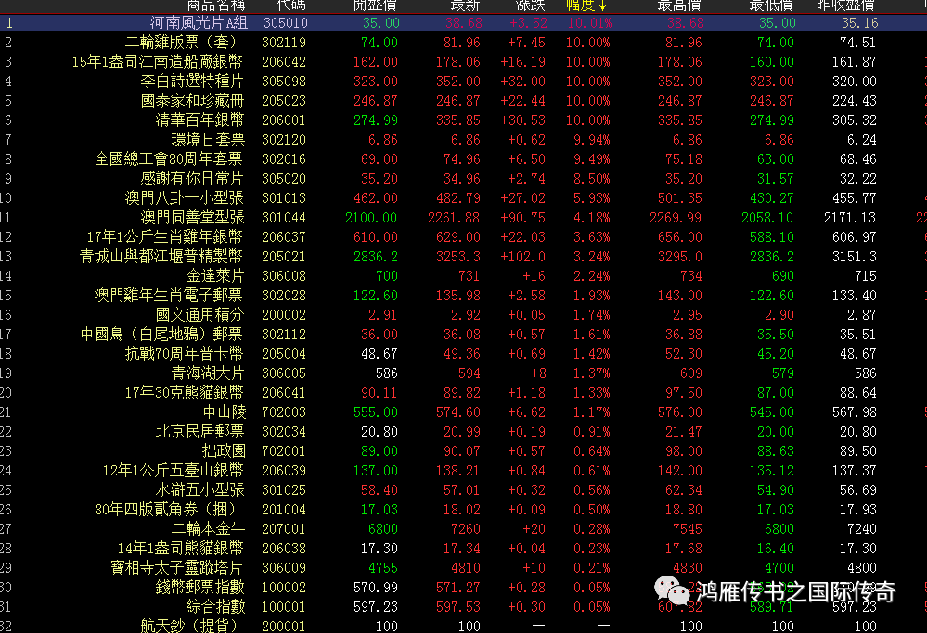Select 國泰家和珍藏冊 row
This screenshot has width=927, height=633.
pyautogui.click(x=192, y=101)
